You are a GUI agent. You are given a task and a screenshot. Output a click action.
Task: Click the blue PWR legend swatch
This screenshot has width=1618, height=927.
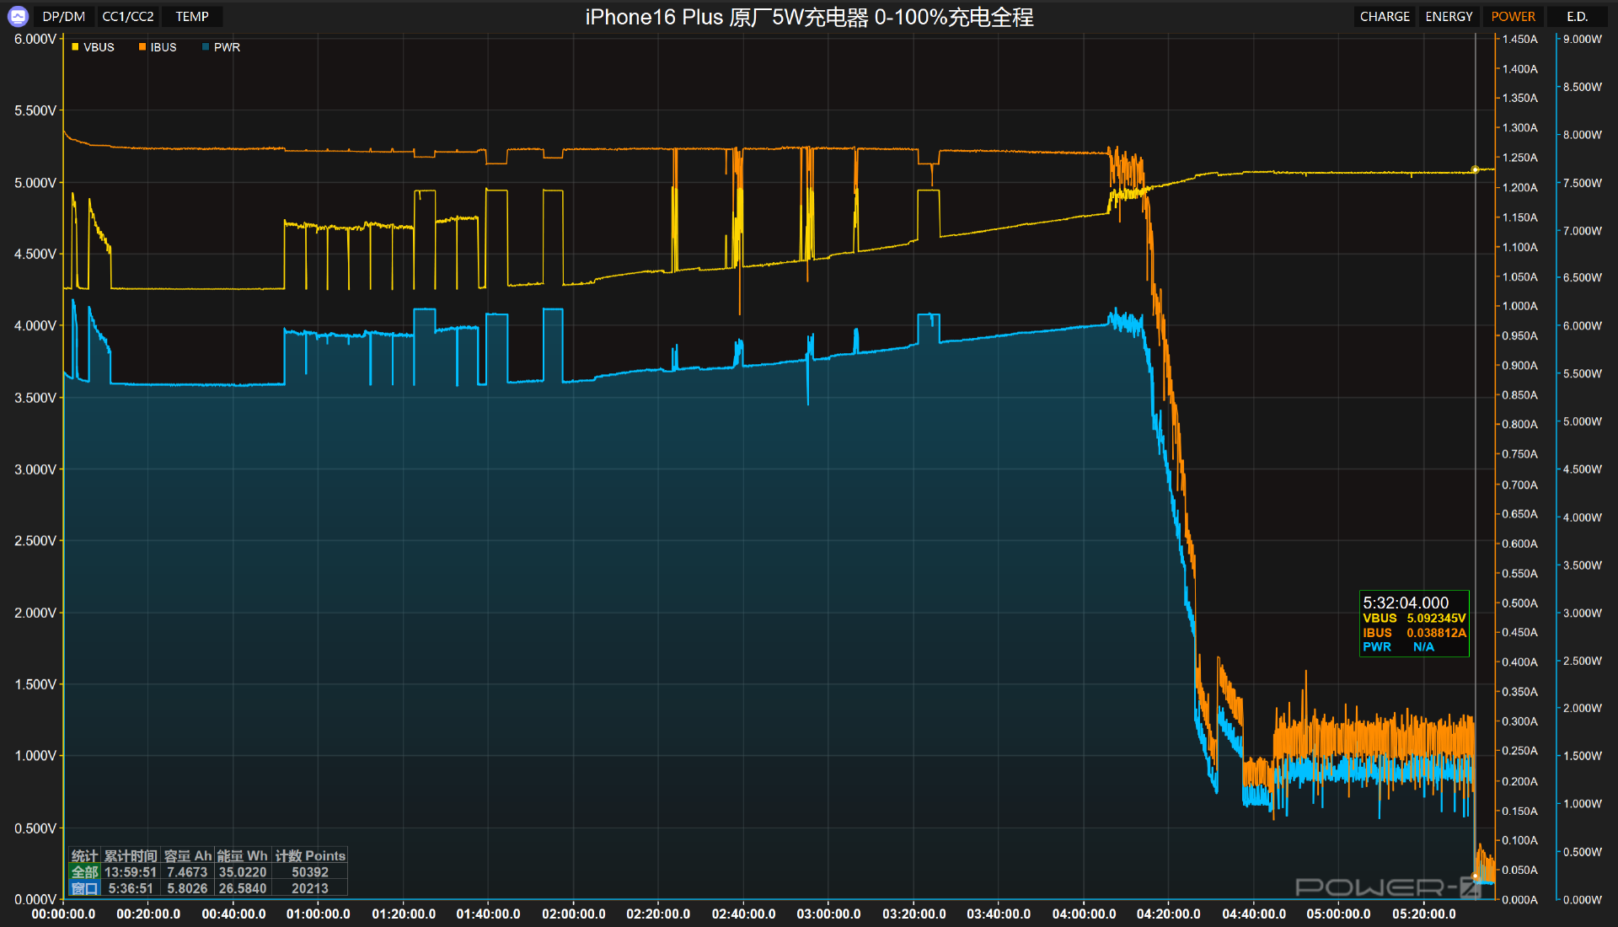pyautogui.click(x=206, y=47)
